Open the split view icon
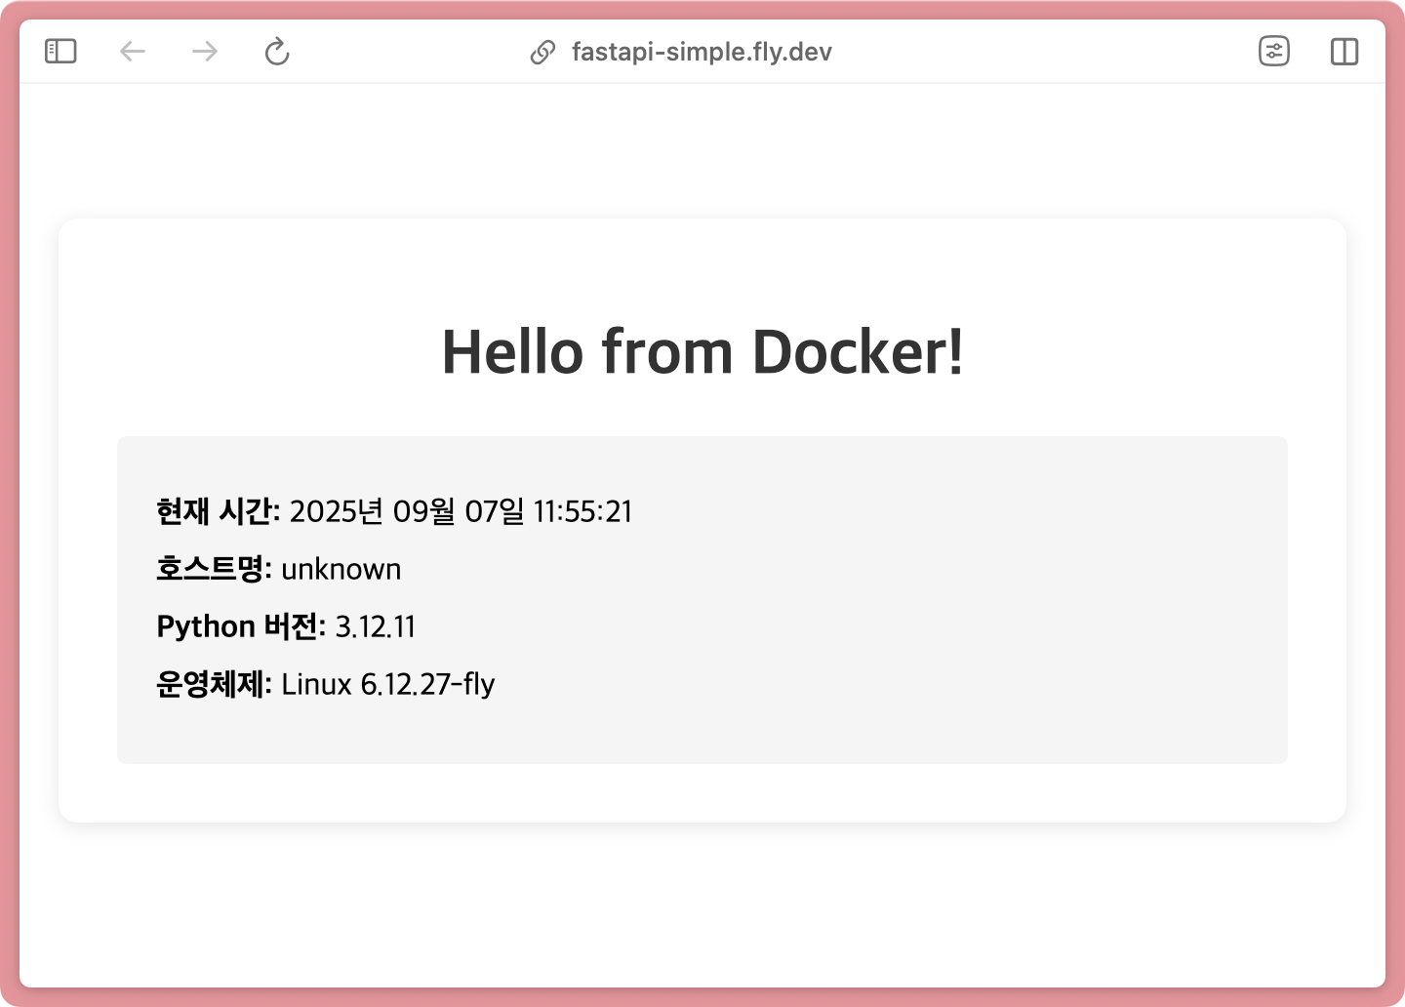The height and width of the screenshot is (1007, 1405). [x=1345, y=51]
